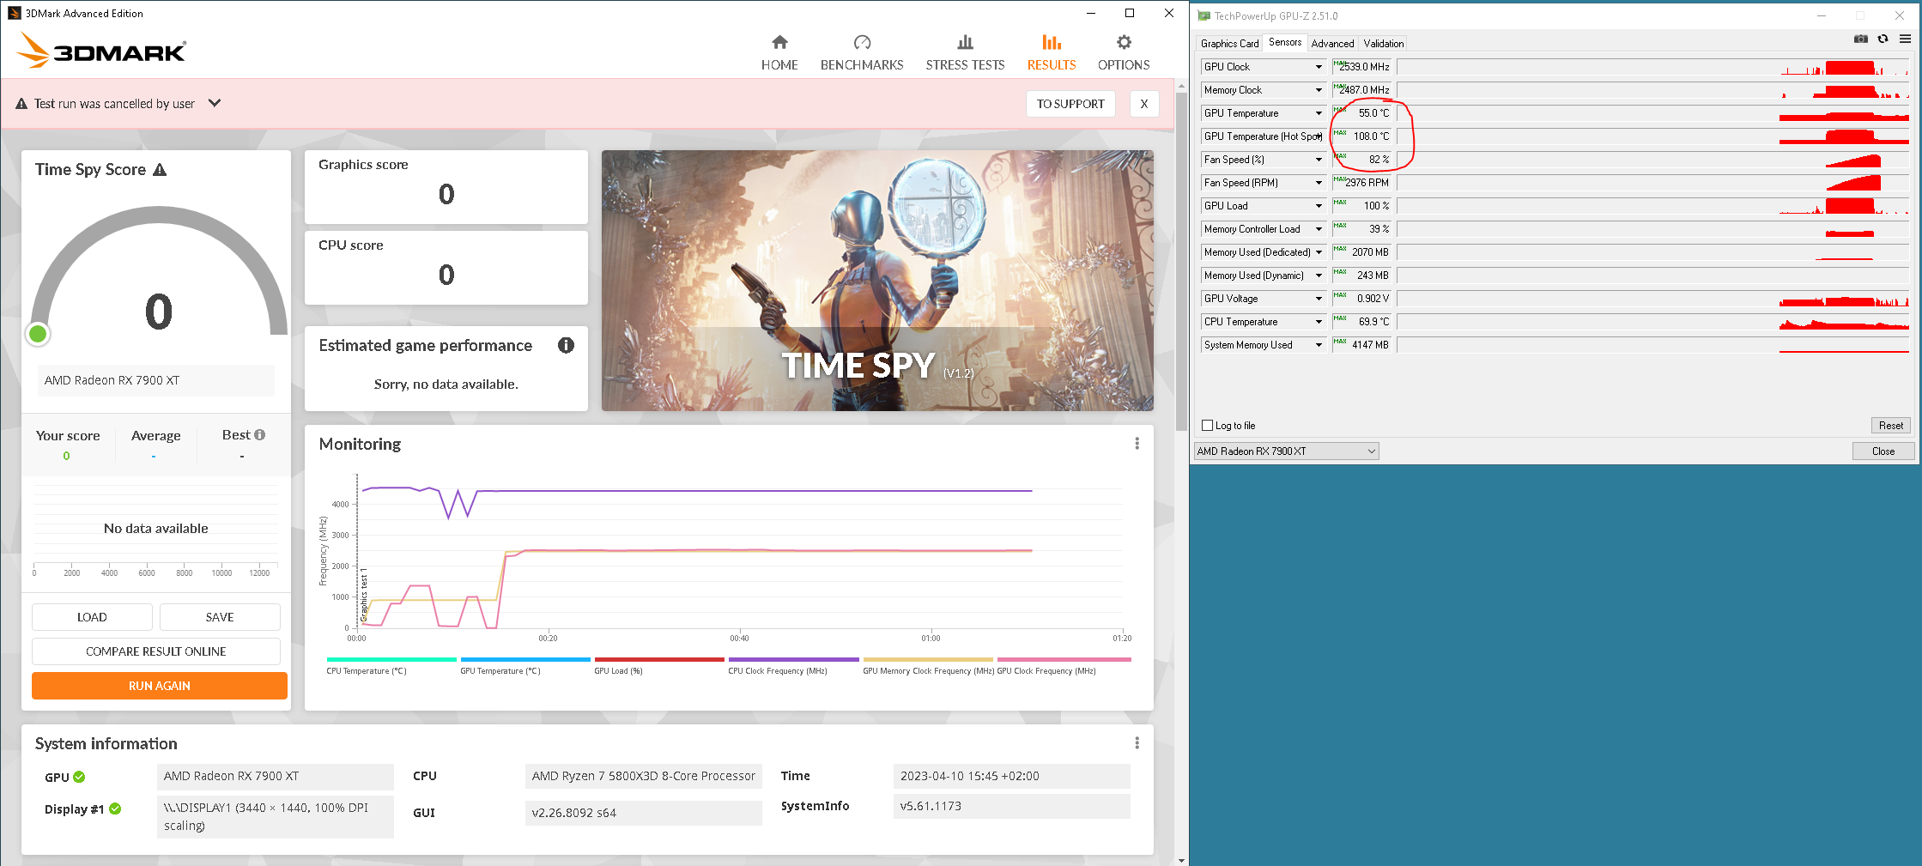This screenshot has width=1922, height=866.
Task: Click the 3DMark scrollbar down arrow
Action: tap(1181, 859)
